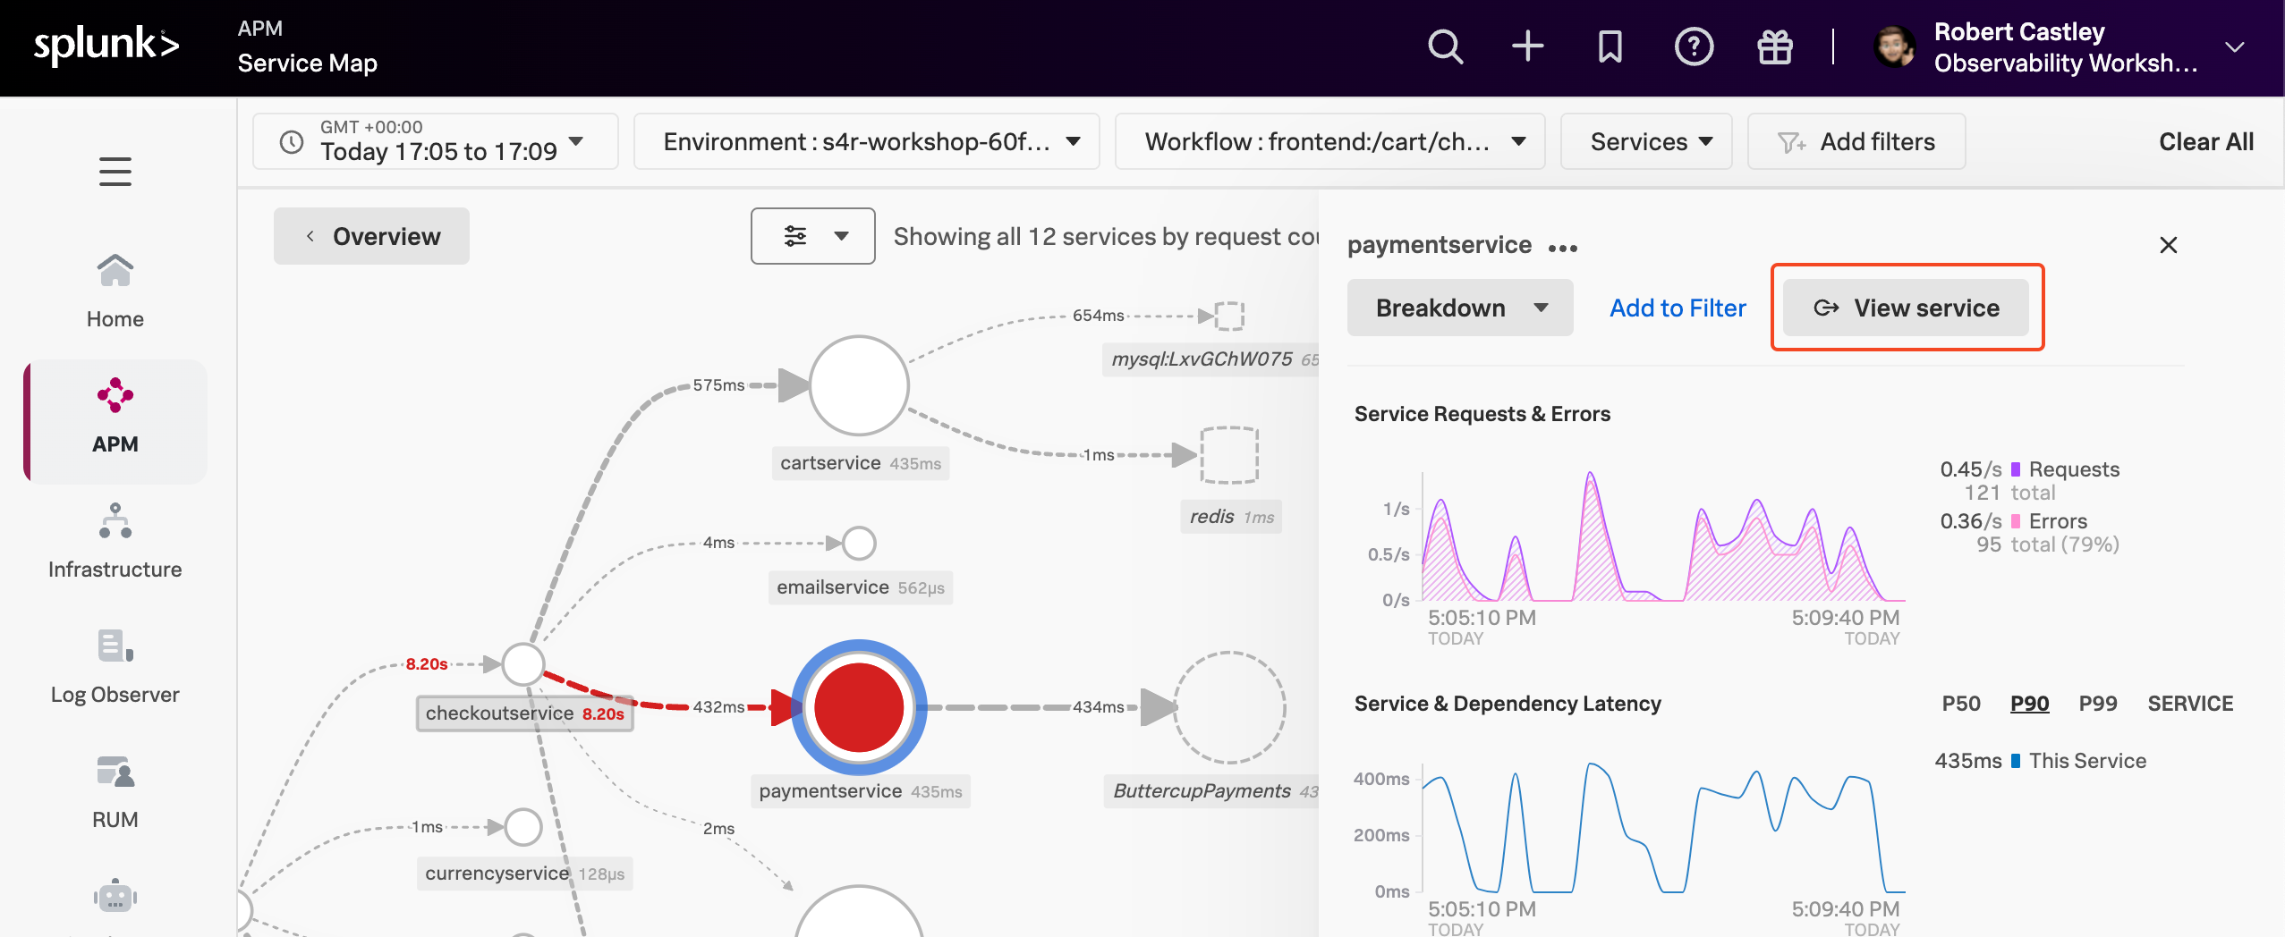The width and height of the screenshot is (2285, 937).
Task: Click the 434ms edge latency label
Action: [x=1099, y=706]
